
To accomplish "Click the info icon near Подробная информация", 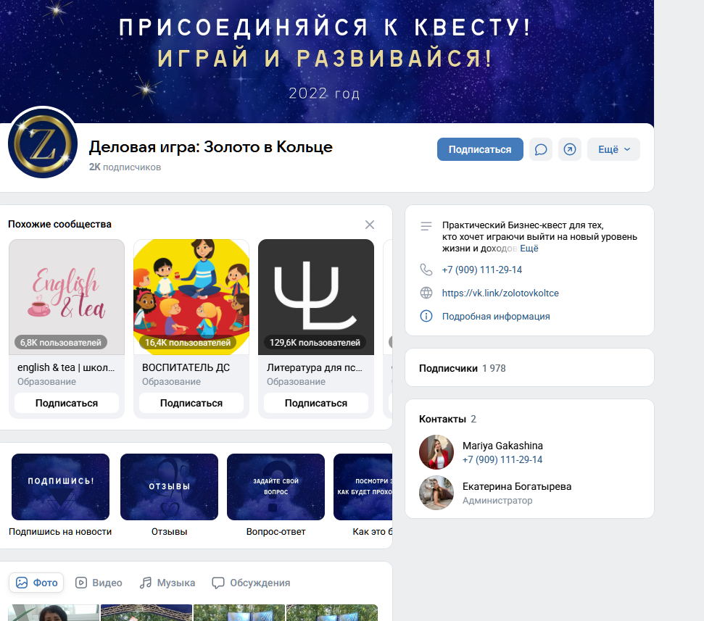I will tap(426, 314).
